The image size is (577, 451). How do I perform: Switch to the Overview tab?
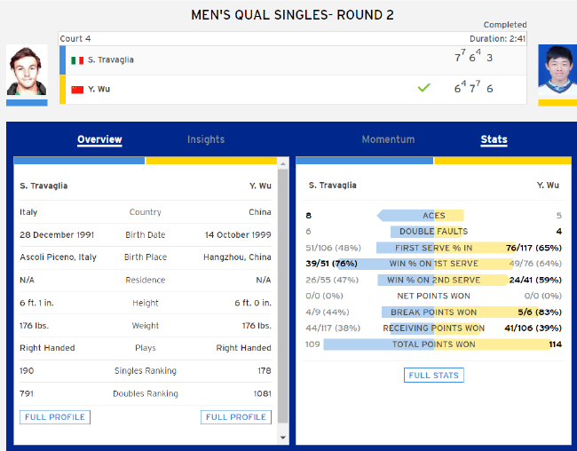[99, 139]
